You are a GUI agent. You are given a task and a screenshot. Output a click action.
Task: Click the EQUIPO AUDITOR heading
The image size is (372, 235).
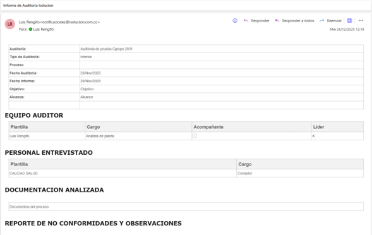click(x=34, y=116)
